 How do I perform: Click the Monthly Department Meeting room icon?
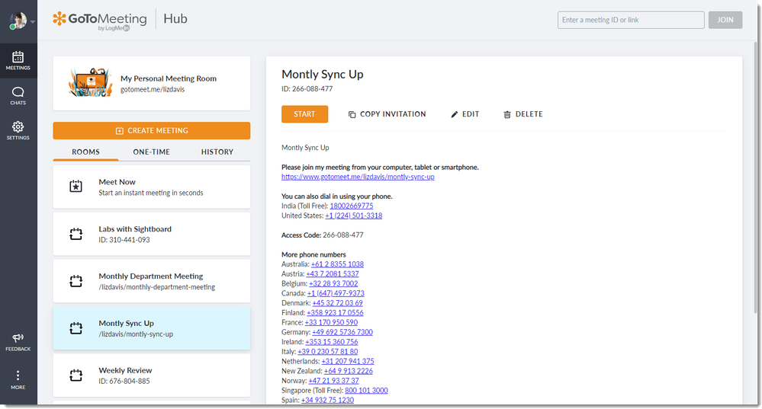coord(76,281)
